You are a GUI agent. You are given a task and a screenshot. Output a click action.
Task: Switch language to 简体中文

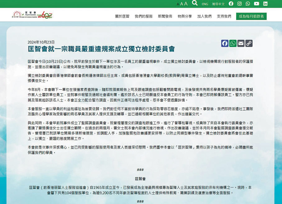[x=218, y=4]
